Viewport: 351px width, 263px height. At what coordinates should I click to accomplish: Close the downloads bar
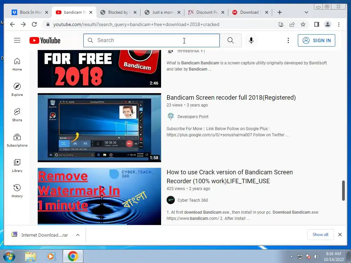click(340, 235)
